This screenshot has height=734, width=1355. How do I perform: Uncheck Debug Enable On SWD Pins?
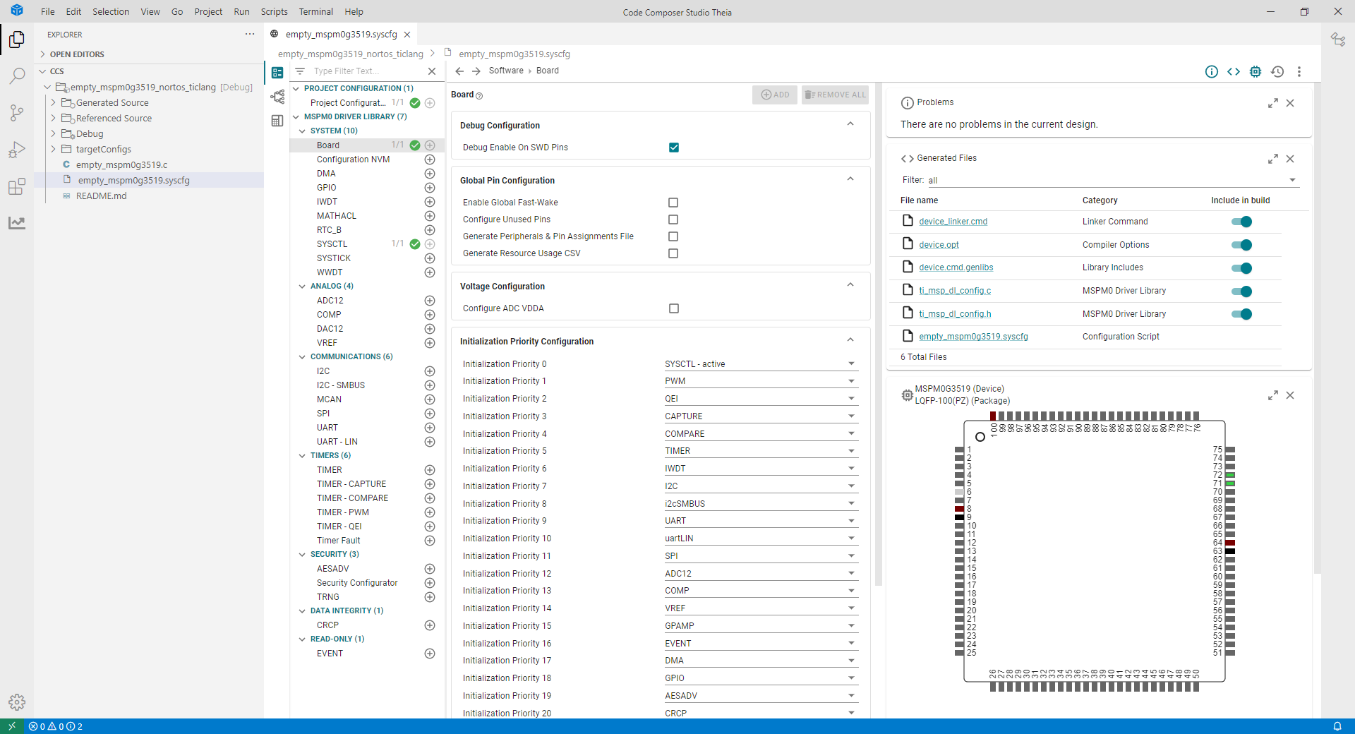(x=674, y=148)
